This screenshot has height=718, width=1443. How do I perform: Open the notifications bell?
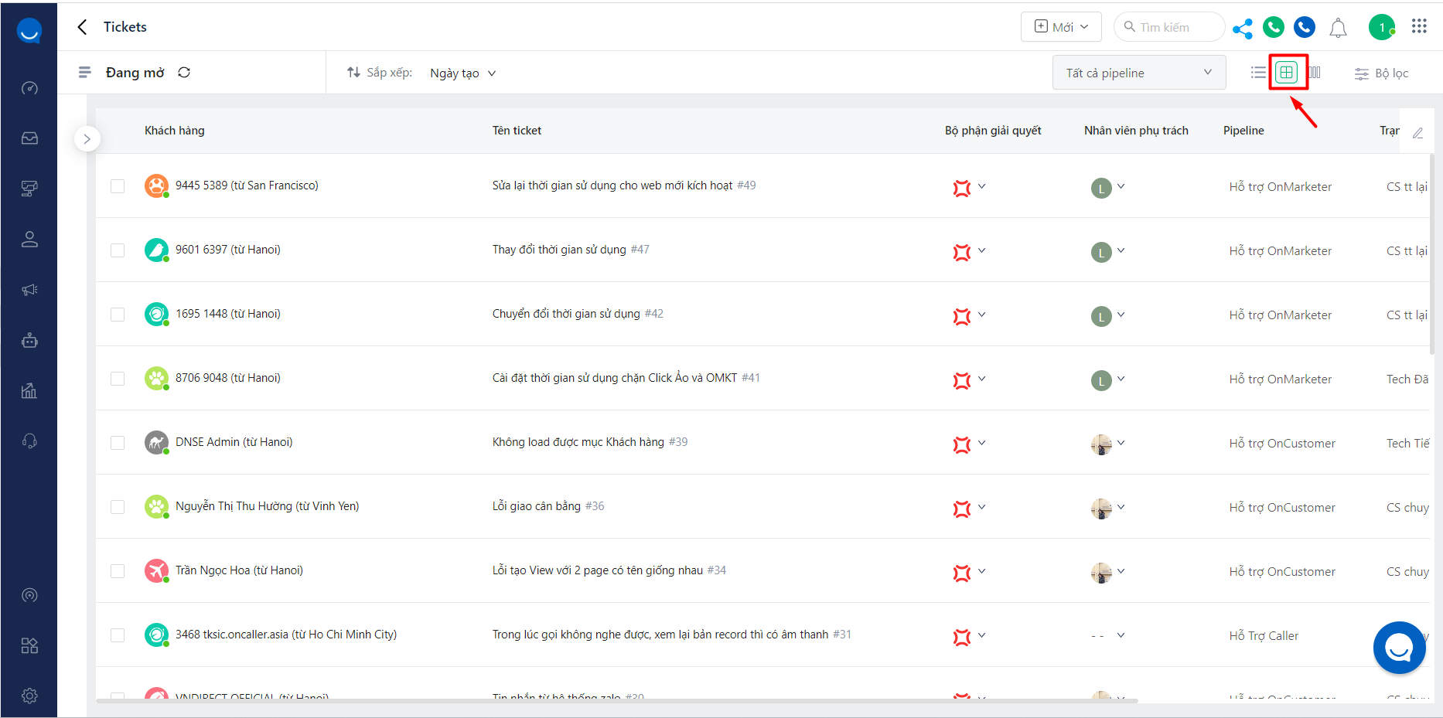coord(1338,29)
